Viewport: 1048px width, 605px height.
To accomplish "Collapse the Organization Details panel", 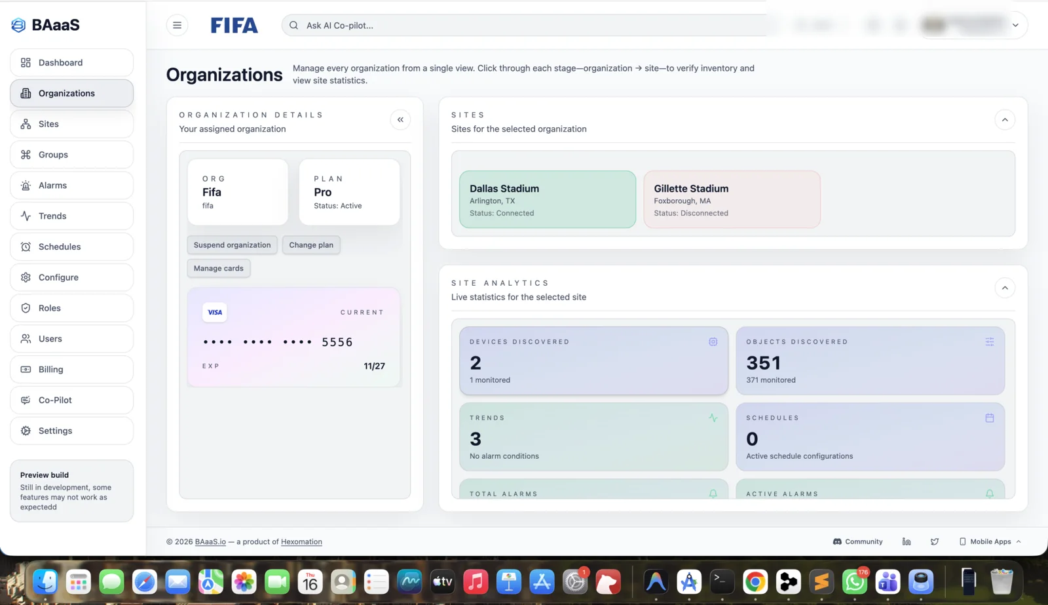I will click(x=400, y=120).
